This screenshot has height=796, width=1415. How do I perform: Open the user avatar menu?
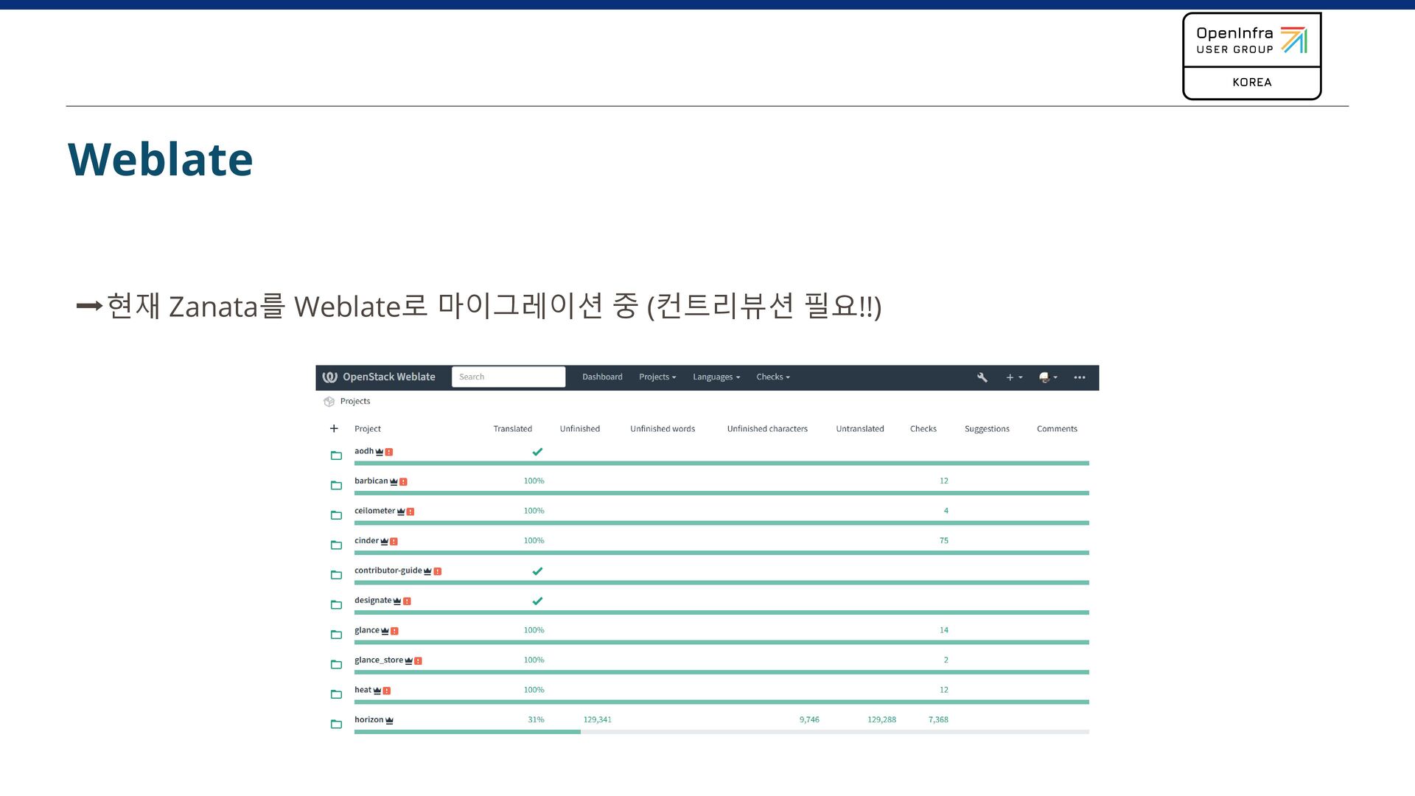point(1048,377)
